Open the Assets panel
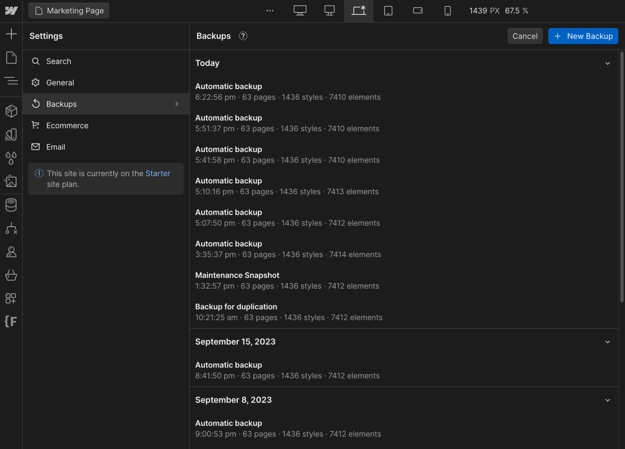Screen dimensions: 625x449 coord(11,181)
